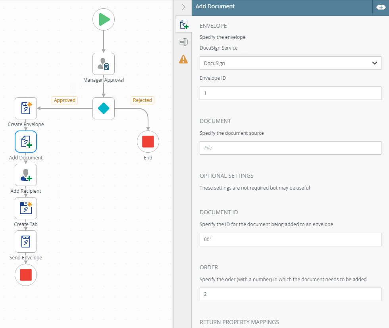Click the red End node after Rejected
Image resolution: width=389 pixels, height=328 pixels.
coord(148,142)
